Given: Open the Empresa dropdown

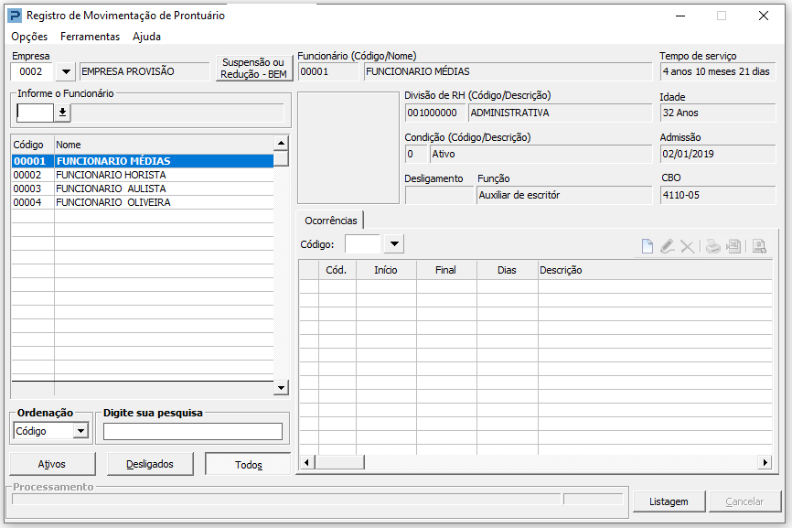Looking at the screenshot, I should click(x=66, y=71).
